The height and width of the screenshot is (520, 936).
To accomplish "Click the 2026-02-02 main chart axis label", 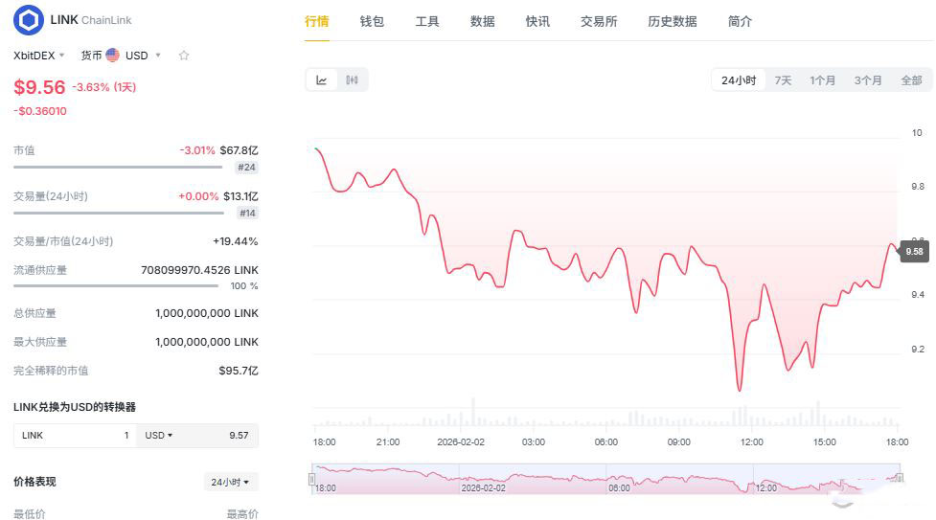I will (x=460, y=442).
